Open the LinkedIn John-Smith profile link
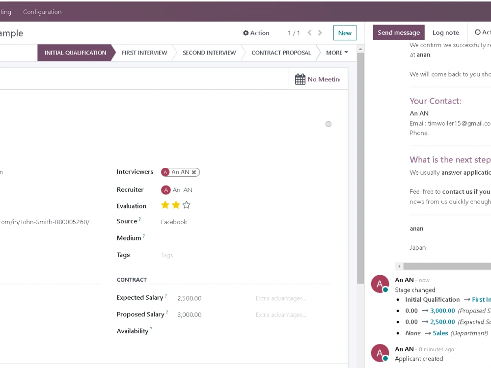The height and width of the screenshot is (368, 491). (x=45, y=222)
